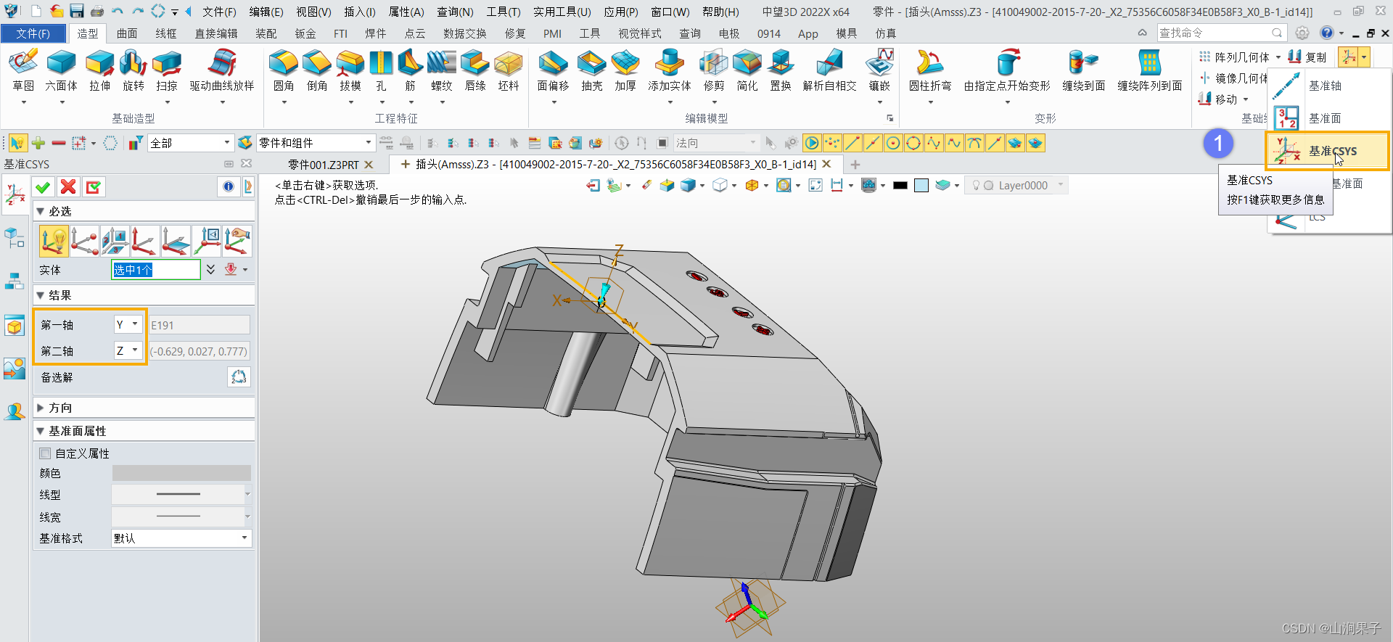Select the 倒角 chamfer tool

click(317, 70)
